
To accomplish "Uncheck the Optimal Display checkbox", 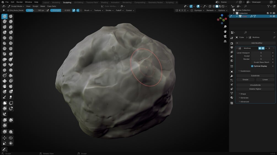I will click(x=252, y=66).
